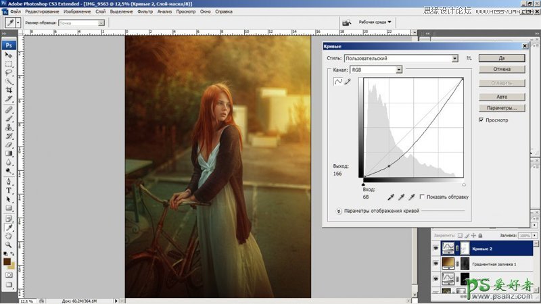This screenshot has height=304, width=541.
Task: Open the Стиль preset dropdown
Action: (455, 59)
